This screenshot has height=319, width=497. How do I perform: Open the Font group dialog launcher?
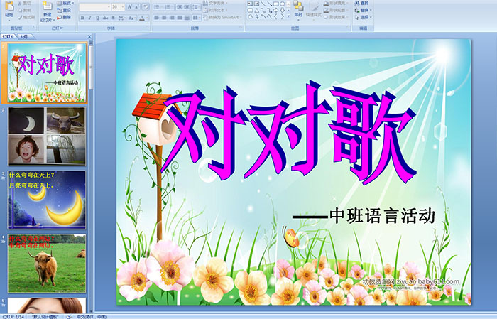(x=148, y=28)
